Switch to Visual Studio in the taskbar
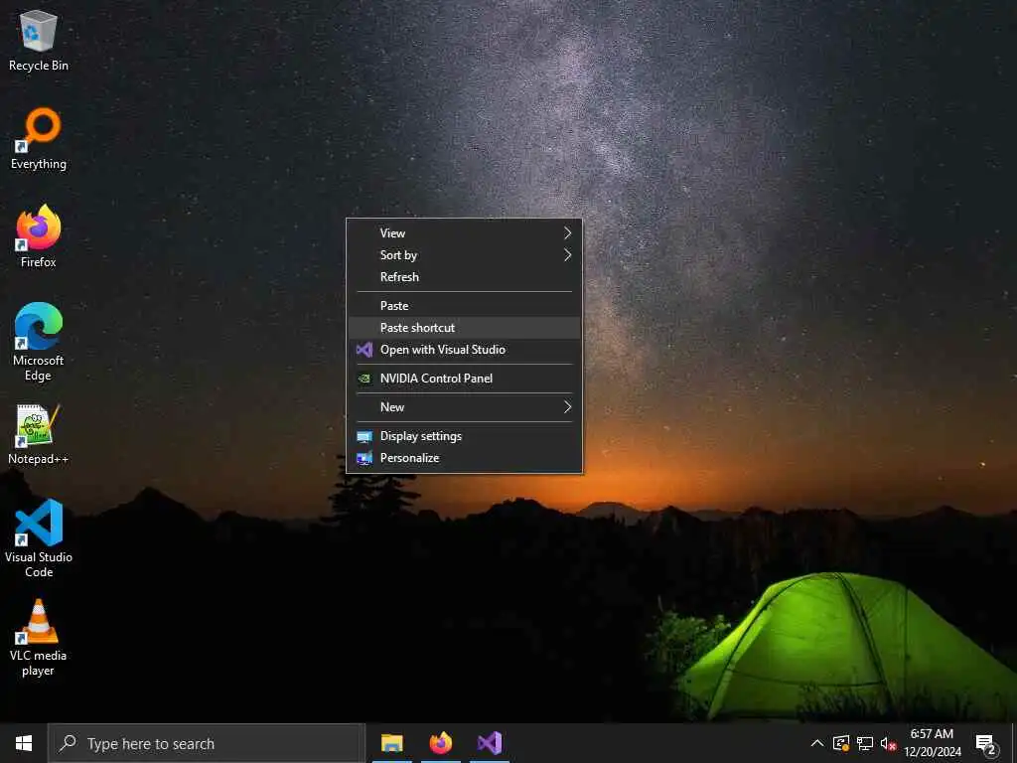The image size is (1017, 763). pyautogui.click(x=489, y=743)
